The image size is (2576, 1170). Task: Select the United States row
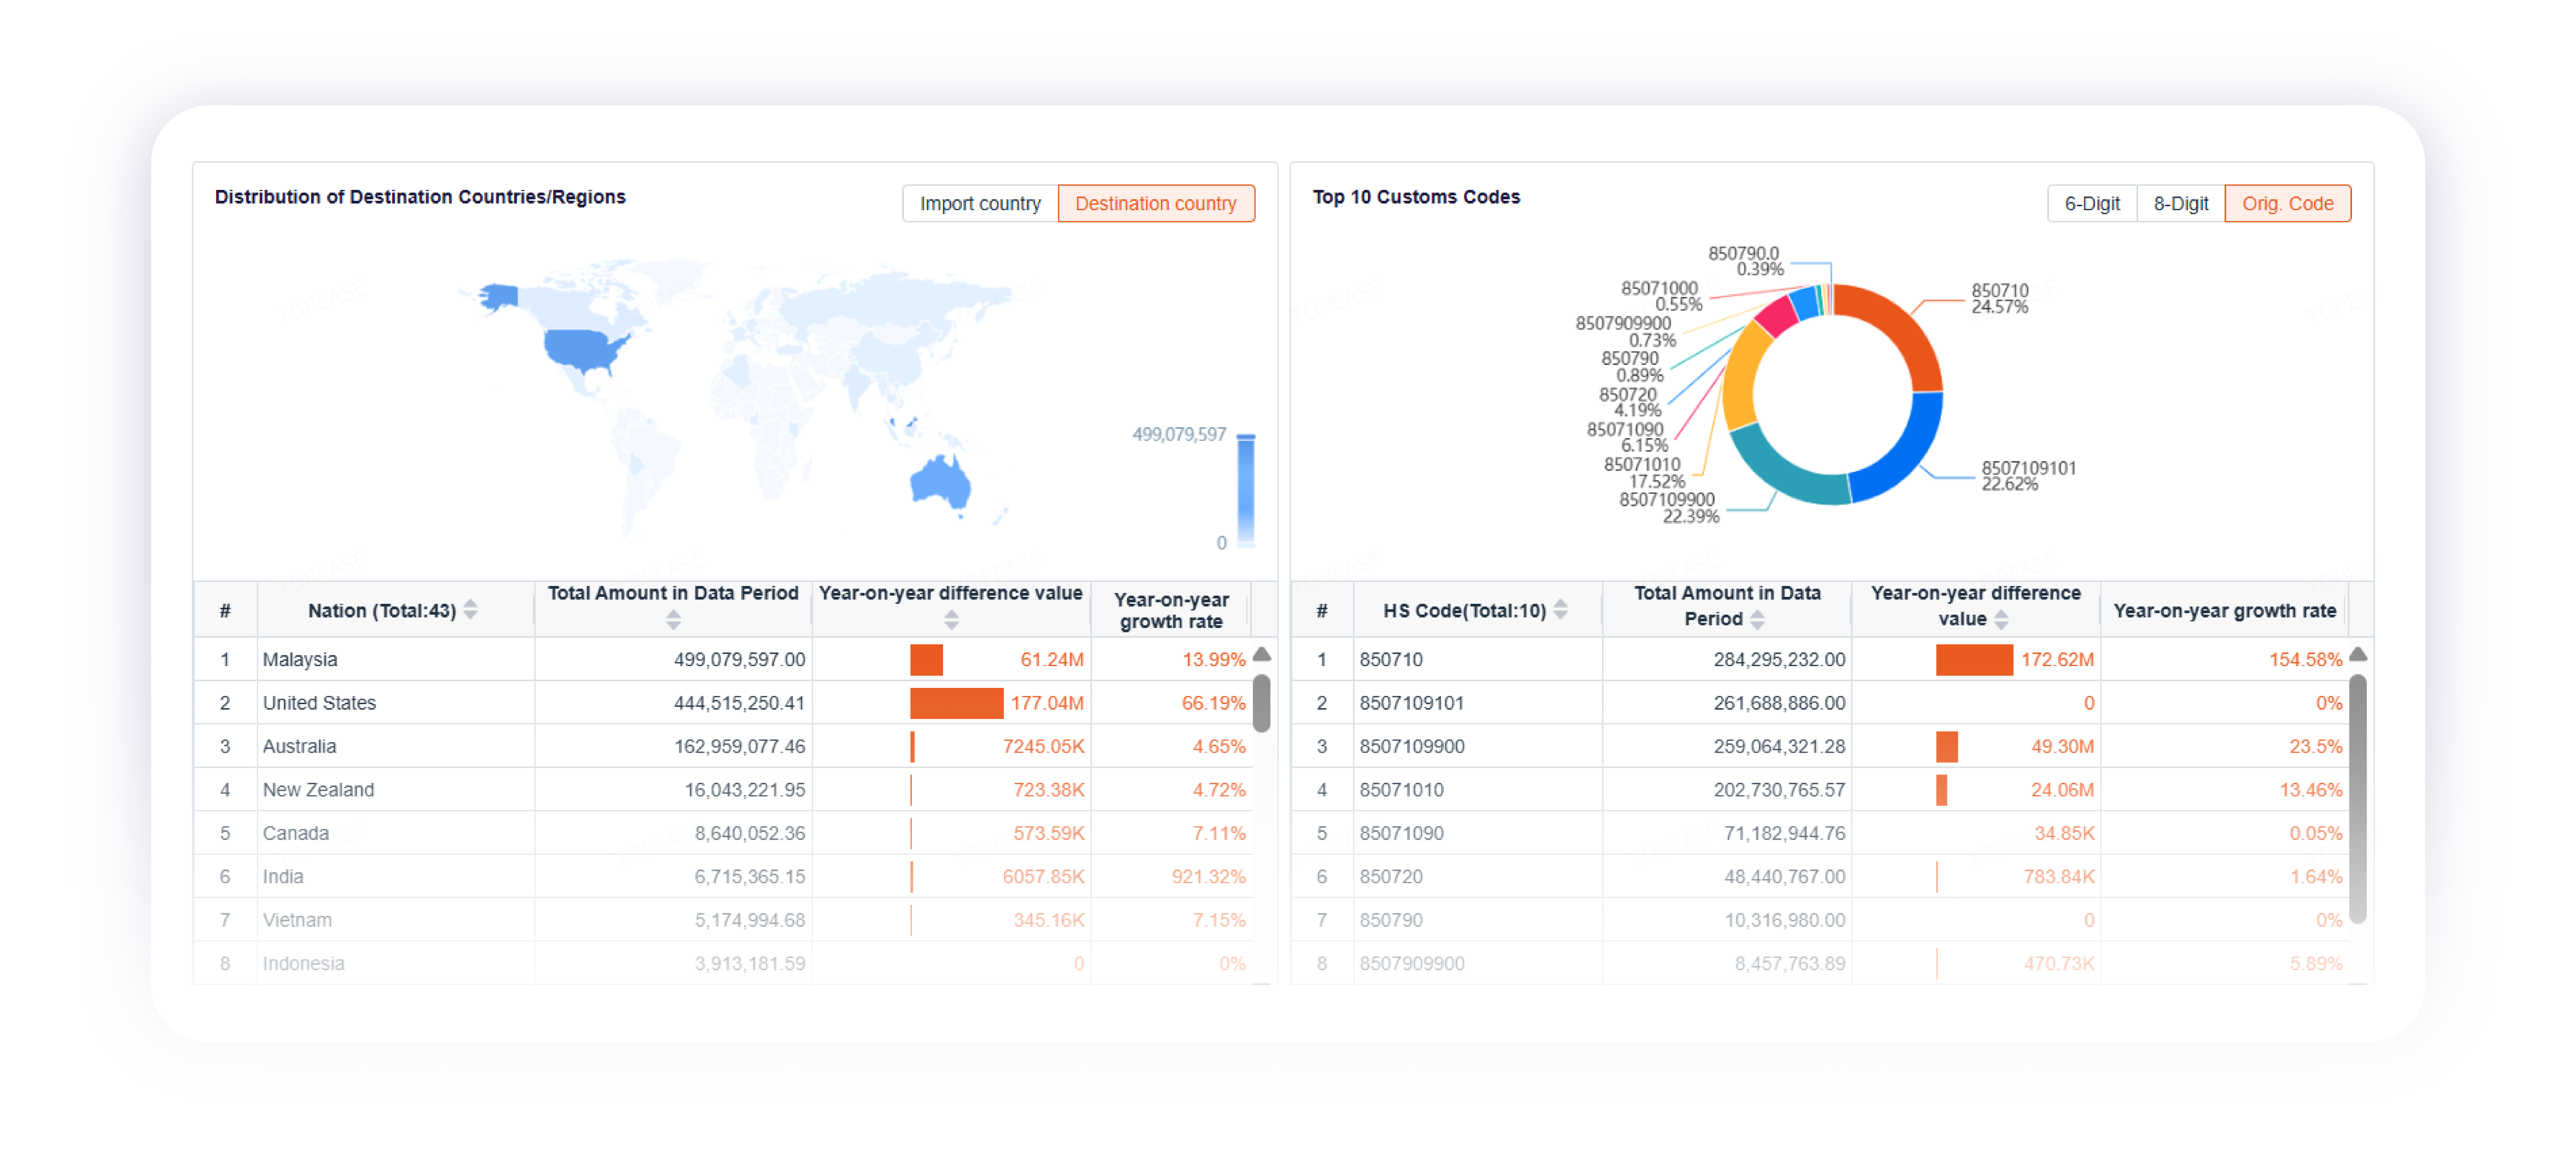pos(723,703)
